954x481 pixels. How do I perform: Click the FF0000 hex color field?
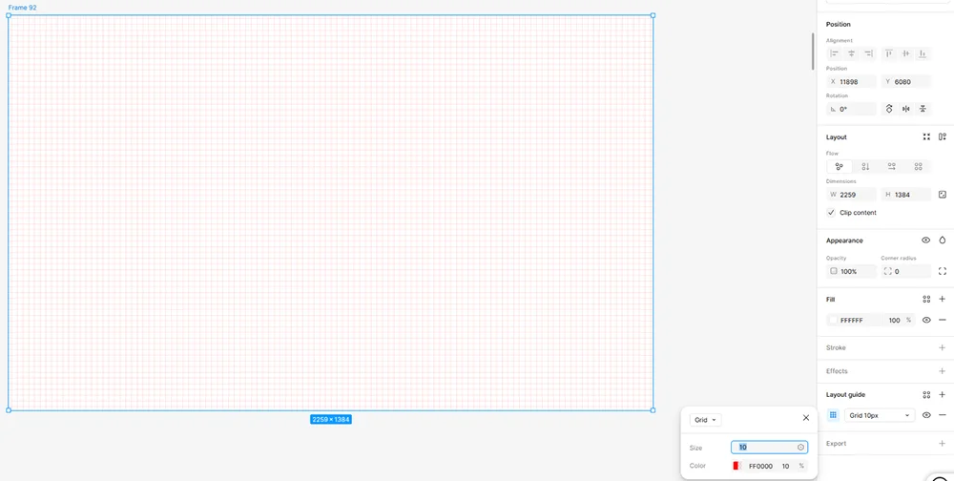[x=760, y=467]
